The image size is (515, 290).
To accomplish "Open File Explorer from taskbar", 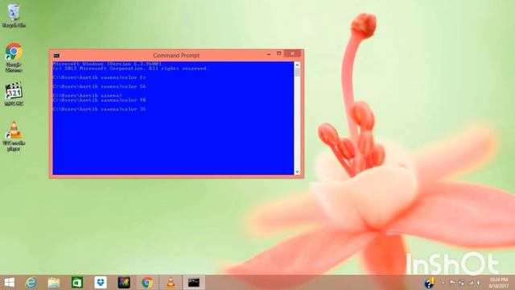I will (54, 283).
